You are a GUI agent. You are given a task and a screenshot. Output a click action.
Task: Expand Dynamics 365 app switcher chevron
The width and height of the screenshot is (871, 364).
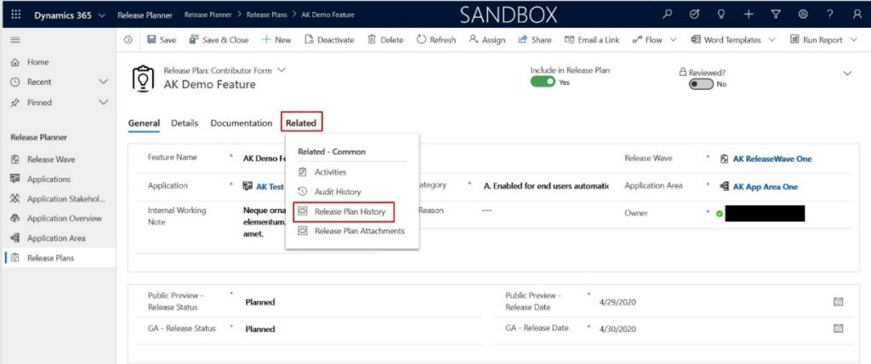tap(101, 15)
